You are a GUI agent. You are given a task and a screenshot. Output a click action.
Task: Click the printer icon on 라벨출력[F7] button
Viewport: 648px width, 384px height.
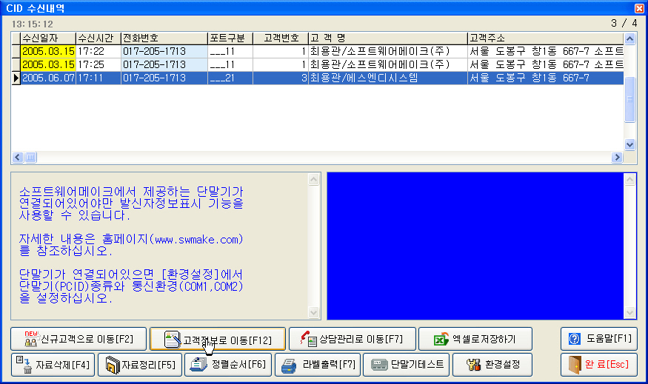point(289,366)
